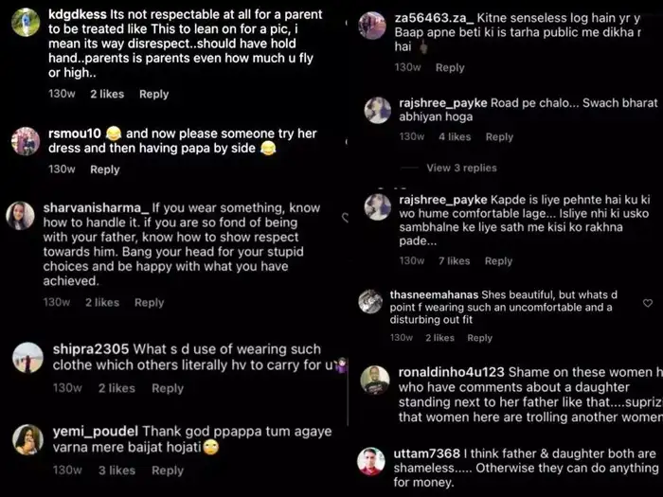Tap uttam7368's profile picture
This screenshot has width=663, height=497.
370,462
